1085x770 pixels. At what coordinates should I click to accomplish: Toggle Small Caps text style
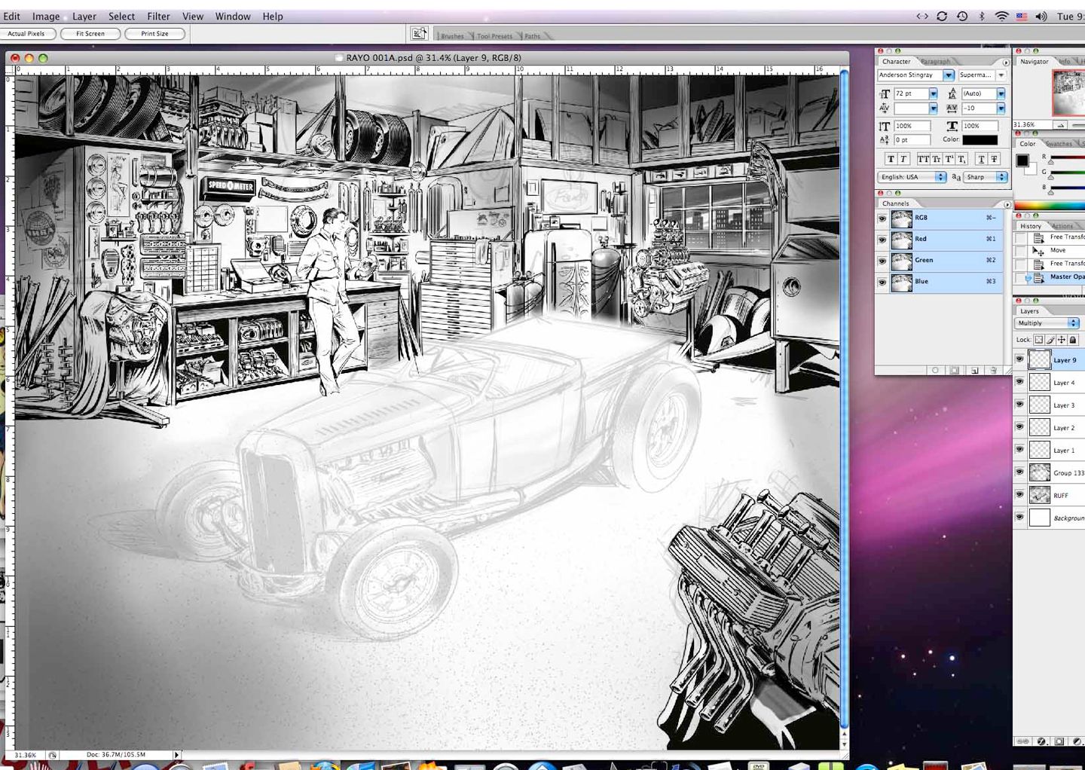tap(936, 159)
